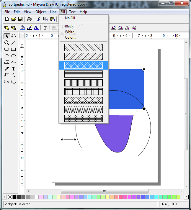The height and width of the screenshot is (210, 191).
Task: Click the Bring to Front icon
Action: (x=6, y=28)
